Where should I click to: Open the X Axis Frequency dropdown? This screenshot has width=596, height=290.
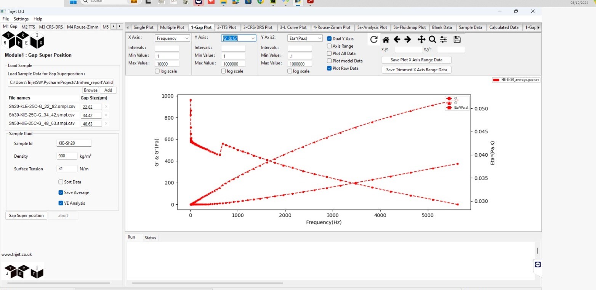click(172, 38)
